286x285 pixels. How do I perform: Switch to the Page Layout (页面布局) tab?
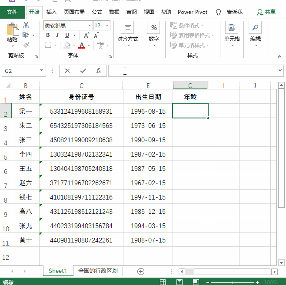pyautogui.click(x=74, y=12)
